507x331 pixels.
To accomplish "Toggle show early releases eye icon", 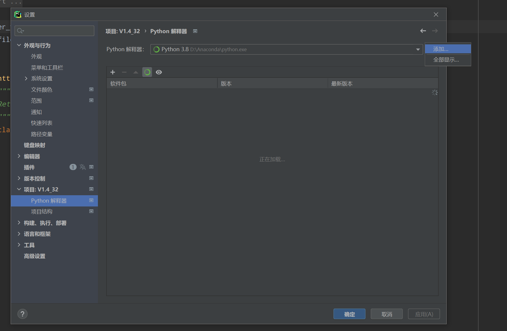I will (x=159, y=72).
